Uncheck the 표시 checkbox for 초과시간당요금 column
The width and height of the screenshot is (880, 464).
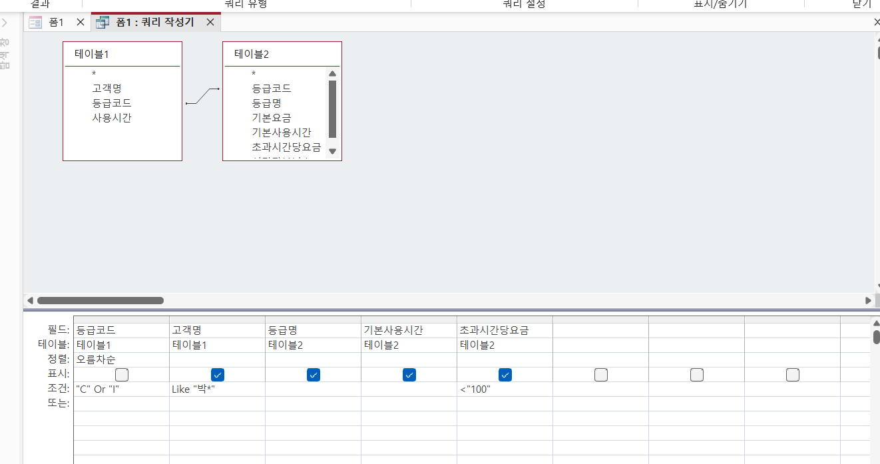[505, 375]
